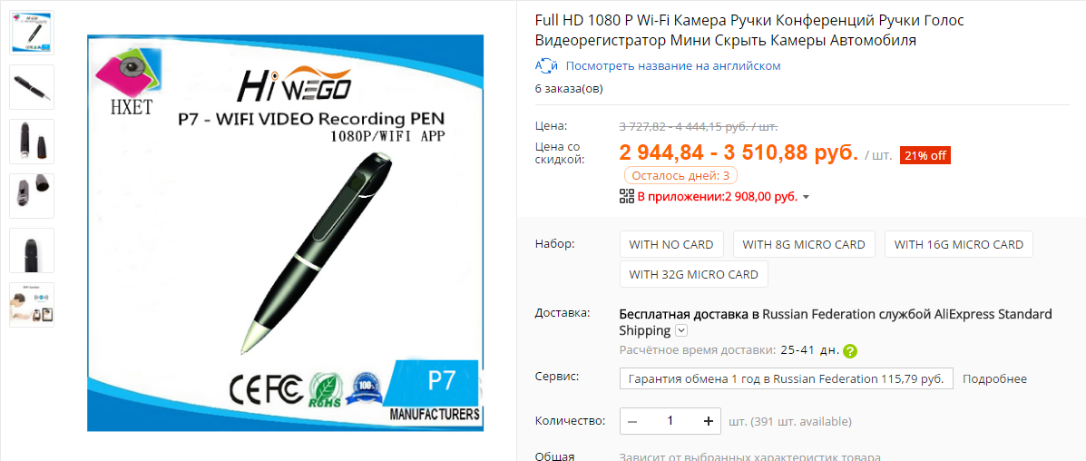Click the green question mark help icon
This screenshot has width=1086, height=461.
[850, 351]
